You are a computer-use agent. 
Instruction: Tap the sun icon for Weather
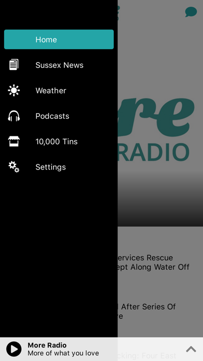click(14, 90)
